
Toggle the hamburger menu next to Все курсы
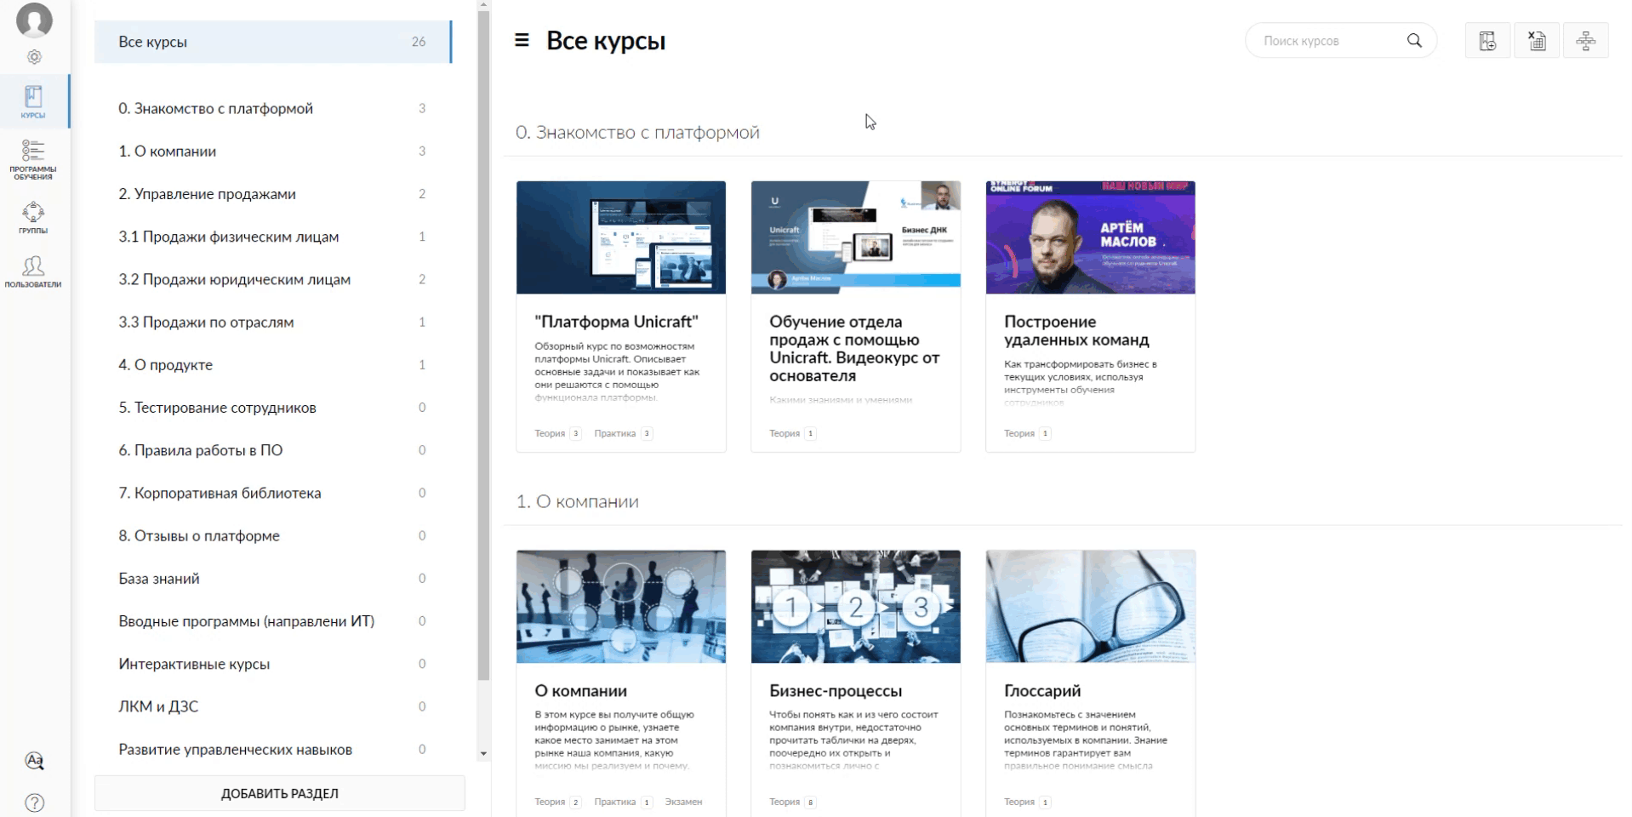[x=522, y=40]
